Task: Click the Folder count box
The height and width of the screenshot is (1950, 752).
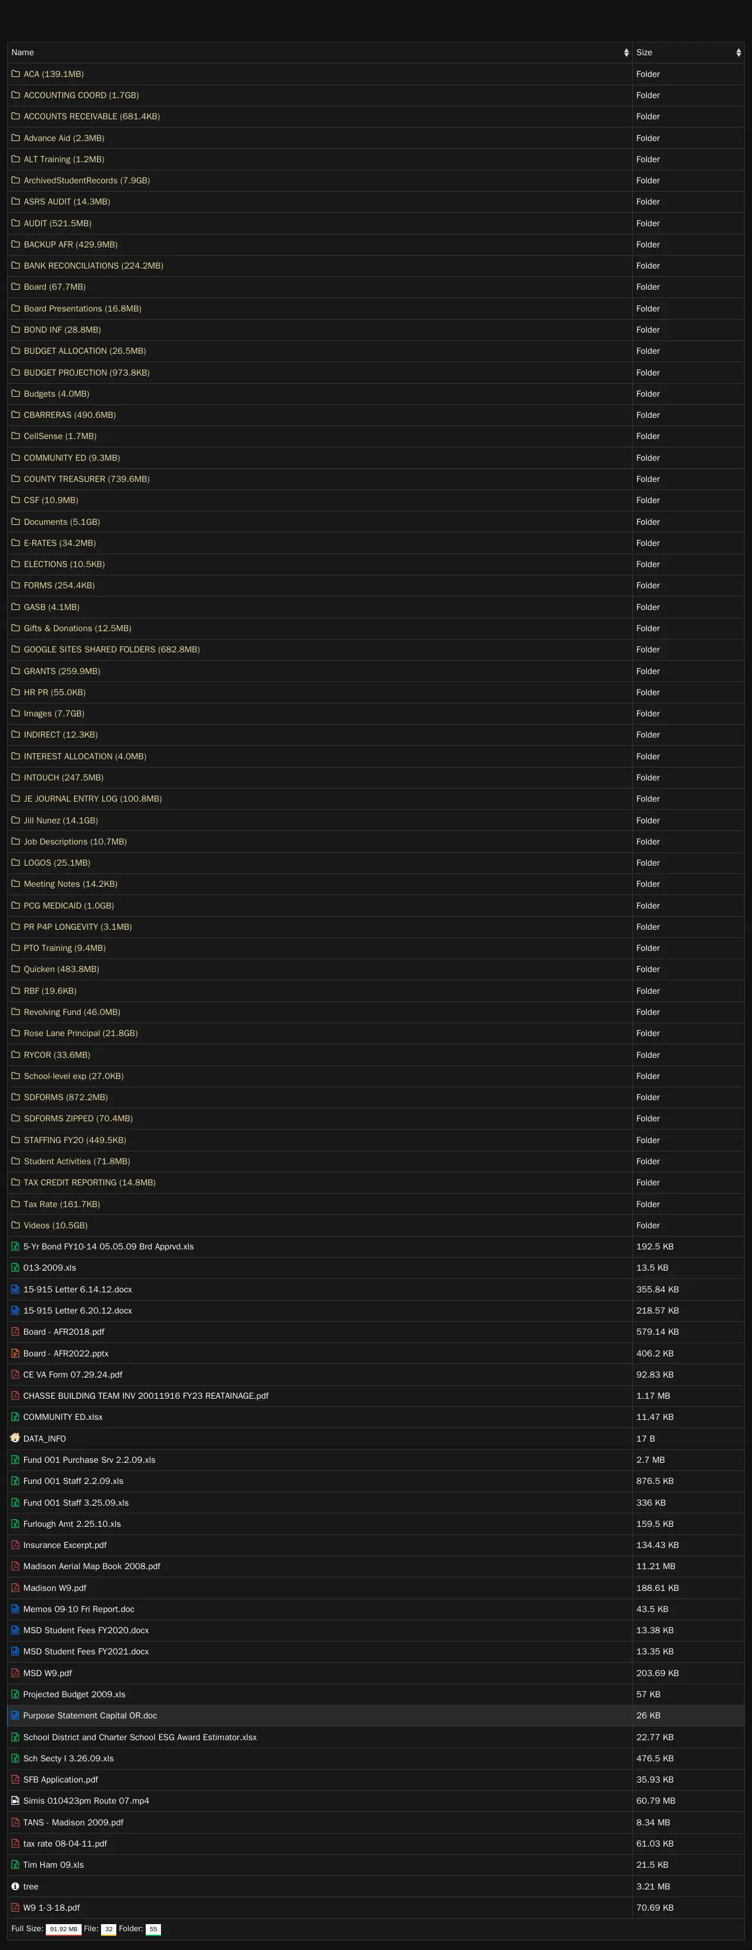Action: click(x=153, y=1929)
